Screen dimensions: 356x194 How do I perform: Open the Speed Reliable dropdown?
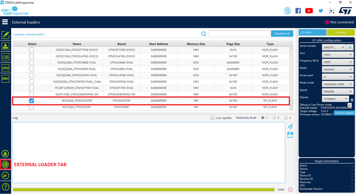(x=338, y=91)
